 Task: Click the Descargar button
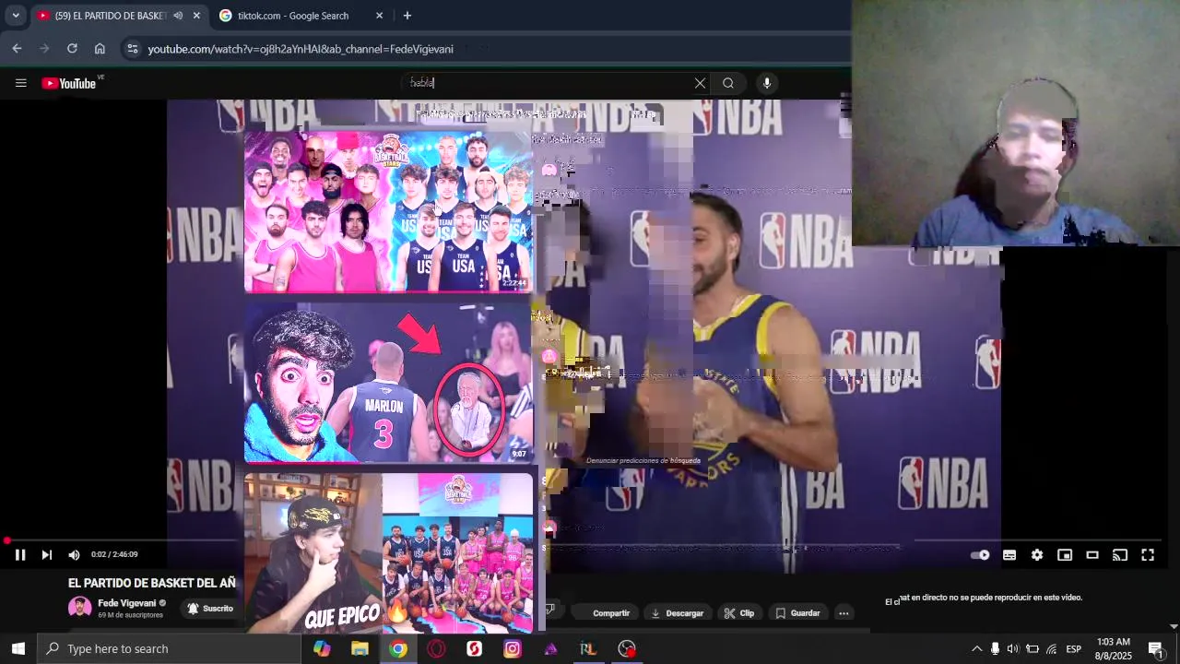click(x=678, y=613)
